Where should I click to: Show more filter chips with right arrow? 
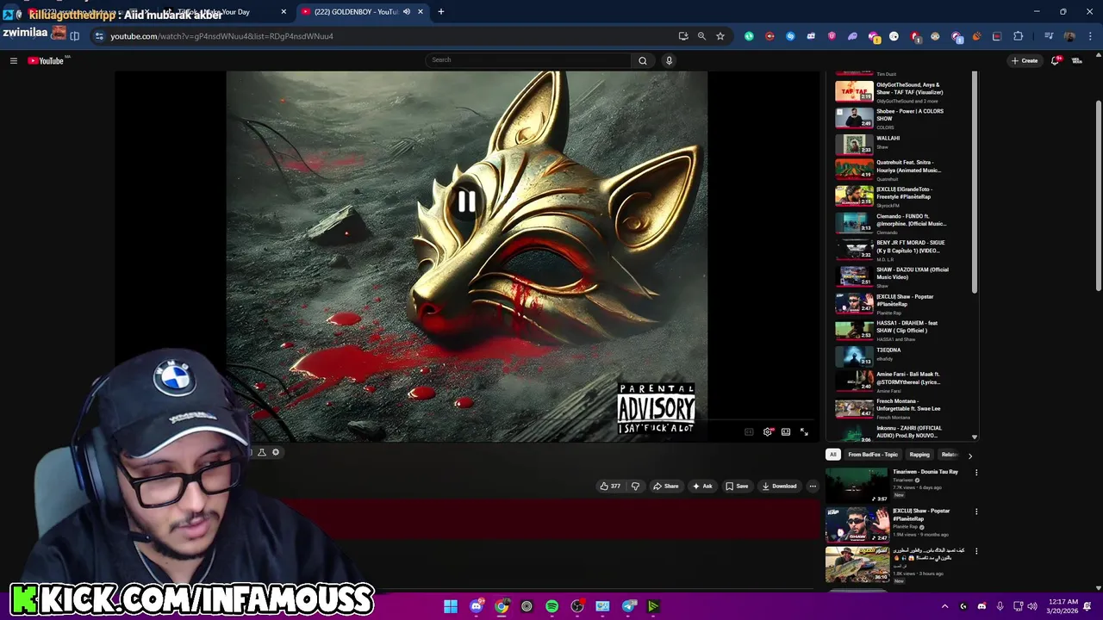tap(969, 456)
